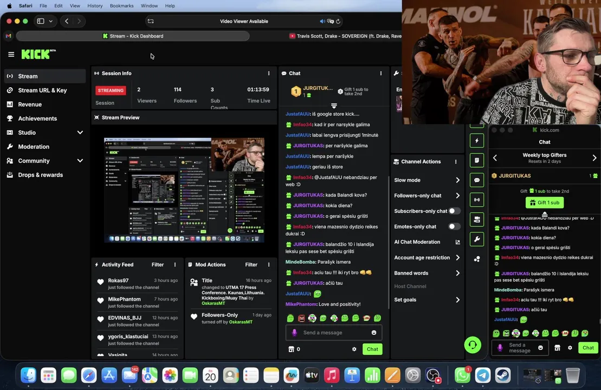Toggle Emotes-only chat

(x=454, y=226)
